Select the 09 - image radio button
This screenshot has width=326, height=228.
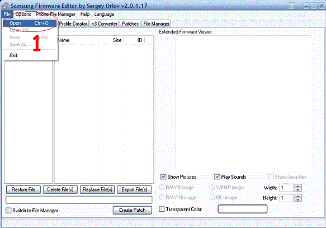[212, 197]
